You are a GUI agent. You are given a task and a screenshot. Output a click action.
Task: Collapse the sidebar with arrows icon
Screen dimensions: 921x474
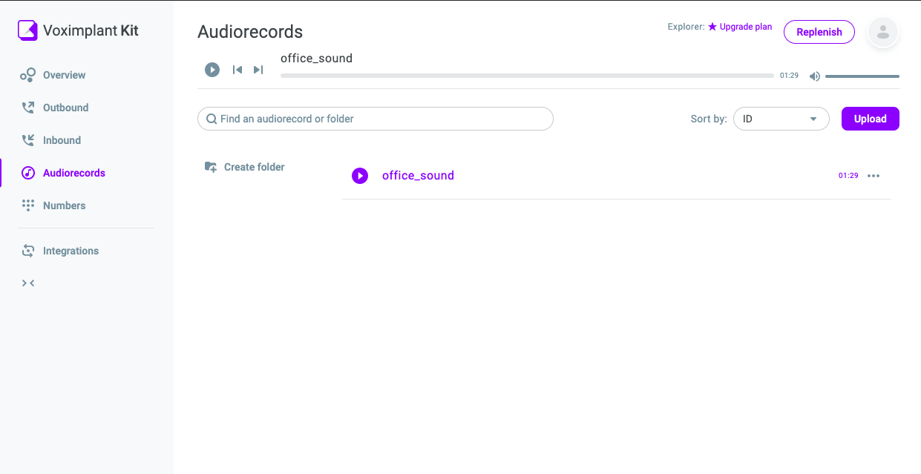pyautogui.click(x=28, y=283)
